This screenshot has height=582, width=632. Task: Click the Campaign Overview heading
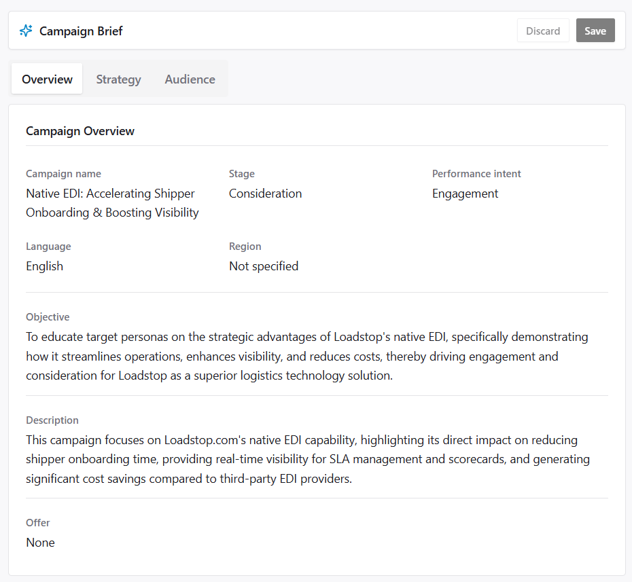pyautogui.click(x=80, y=131)
